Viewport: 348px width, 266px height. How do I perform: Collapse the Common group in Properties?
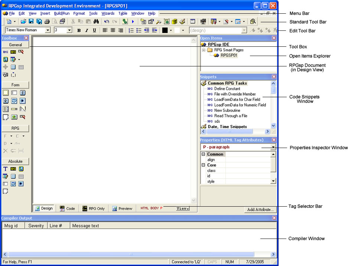click(203, 154)
